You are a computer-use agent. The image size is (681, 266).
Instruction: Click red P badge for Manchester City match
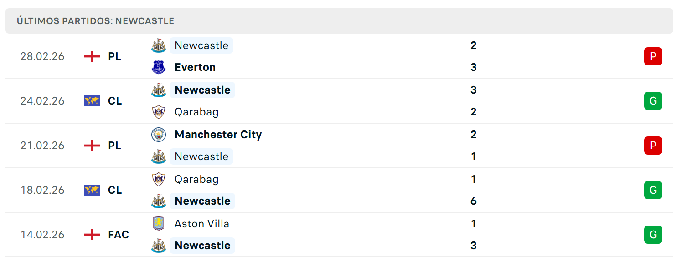pyautogui.click(x=653, y=146)
